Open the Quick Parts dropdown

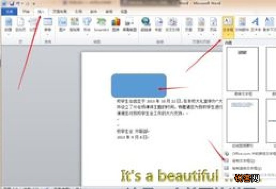pos(242,26)
